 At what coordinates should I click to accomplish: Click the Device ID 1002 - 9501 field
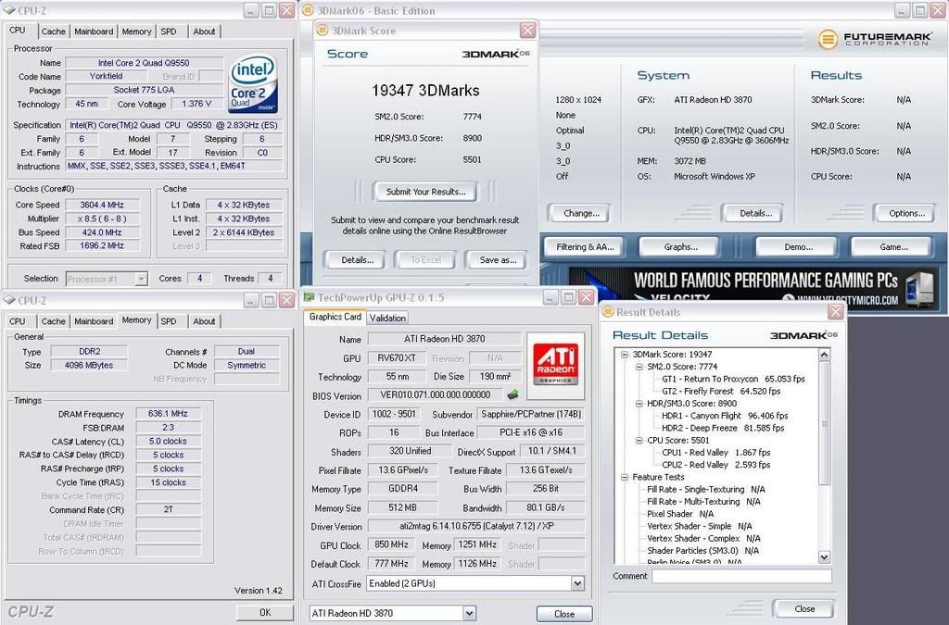394,415
